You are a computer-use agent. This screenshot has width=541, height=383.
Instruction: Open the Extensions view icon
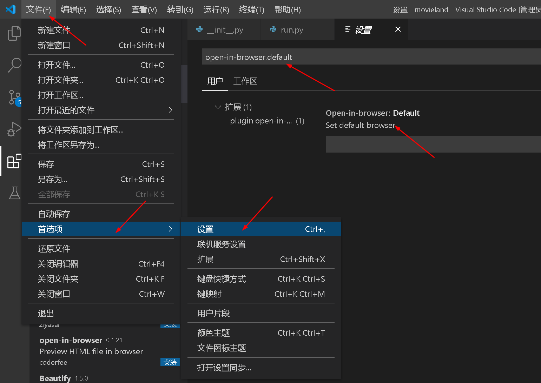[14, 161]
